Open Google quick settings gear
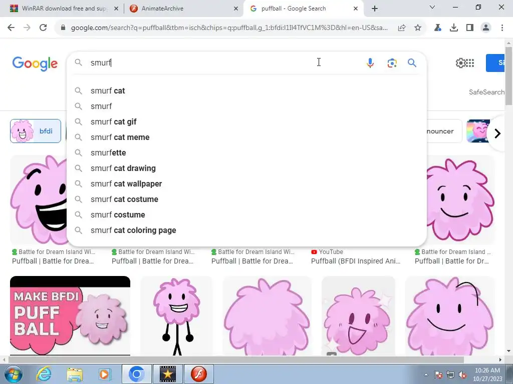This screenshot has height=384, width=513. click(x=460, y=62)
